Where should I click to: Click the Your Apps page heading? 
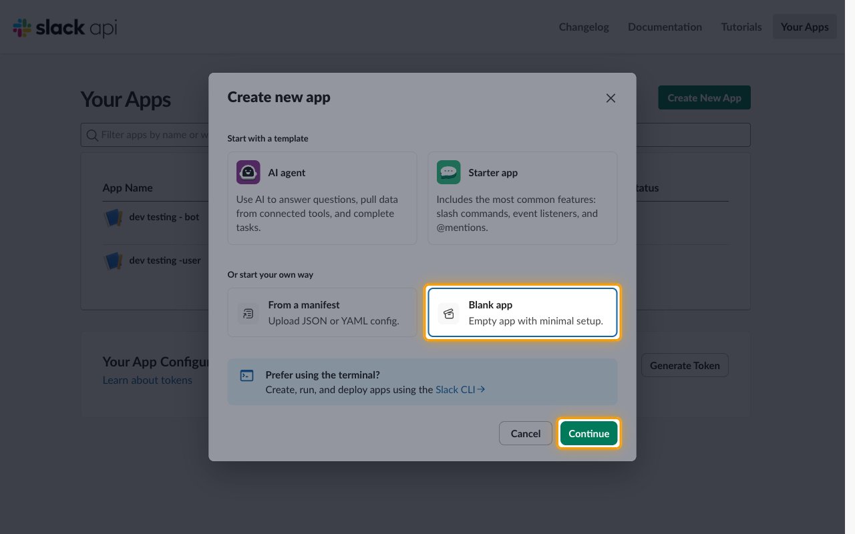coord(126,99)
